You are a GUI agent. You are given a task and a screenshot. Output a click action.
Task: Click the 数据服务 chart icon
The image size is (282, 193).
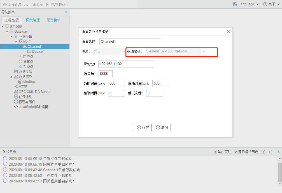pyautogui.click(x=16, y=77)
